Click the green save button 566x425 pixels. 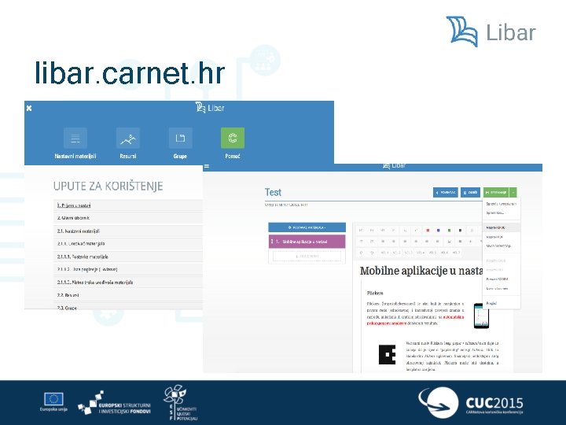pos(496,193)
